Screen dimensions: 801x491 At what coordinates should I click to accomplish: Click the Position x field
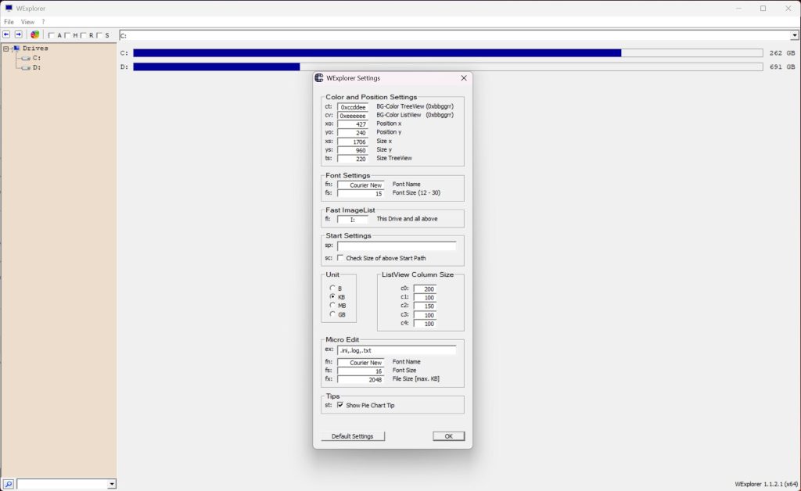(353, 124)
